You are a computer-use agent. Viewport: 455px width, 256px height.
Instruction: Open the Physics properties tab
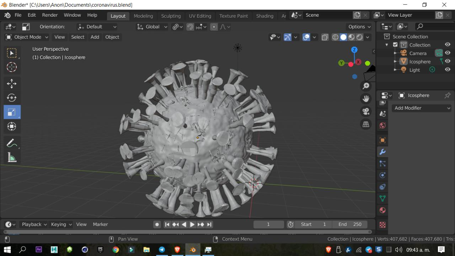tap(382, 175)
